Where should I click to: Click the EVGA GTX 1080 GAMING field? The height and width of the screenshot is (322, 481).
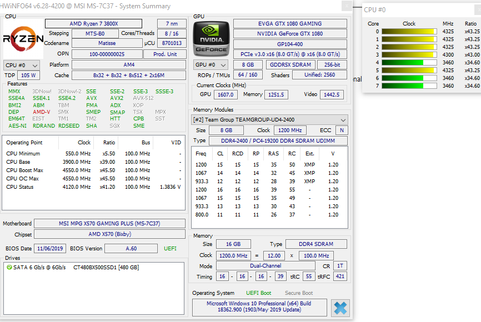[x=290, y=24]
